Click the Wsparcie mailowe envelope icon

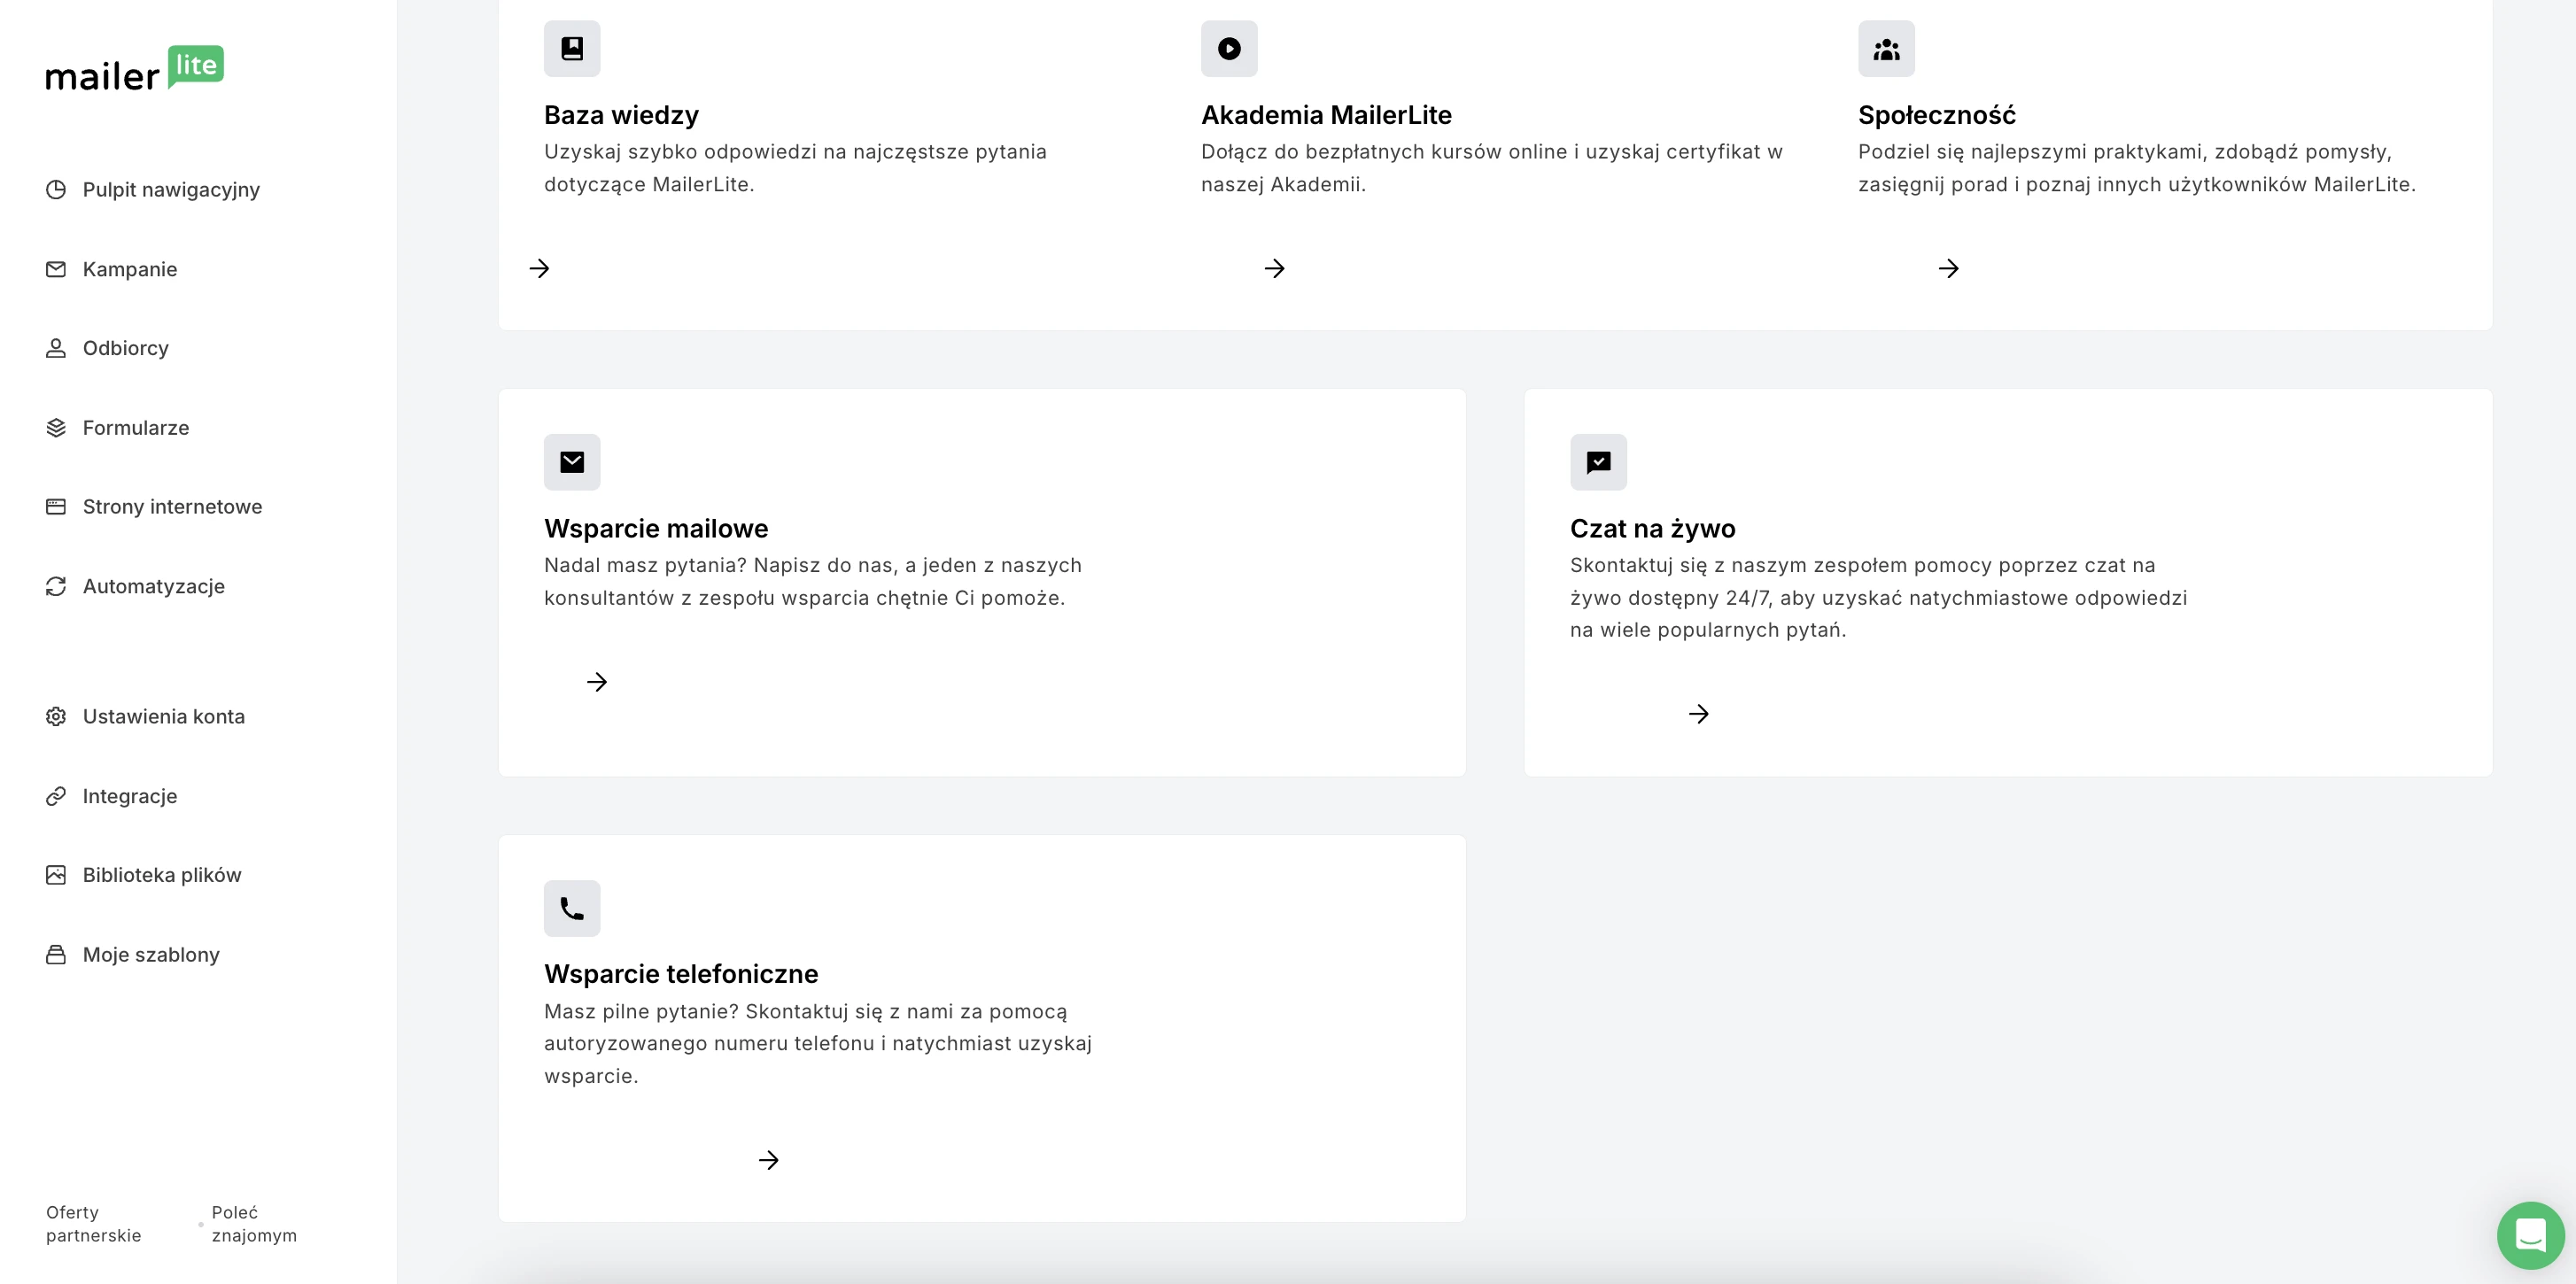572,462
